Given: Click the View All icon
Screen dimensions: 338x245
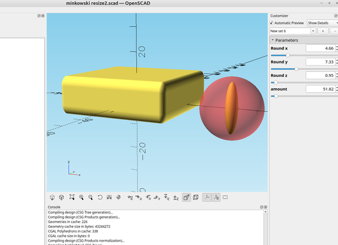Looking at the screenshot, I should click(x=72, y=197).
